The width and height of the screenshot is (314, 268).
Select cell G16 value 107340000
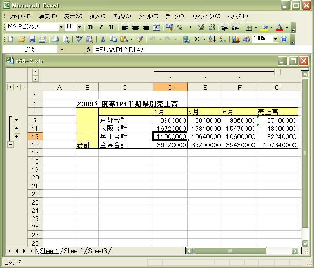278,144
